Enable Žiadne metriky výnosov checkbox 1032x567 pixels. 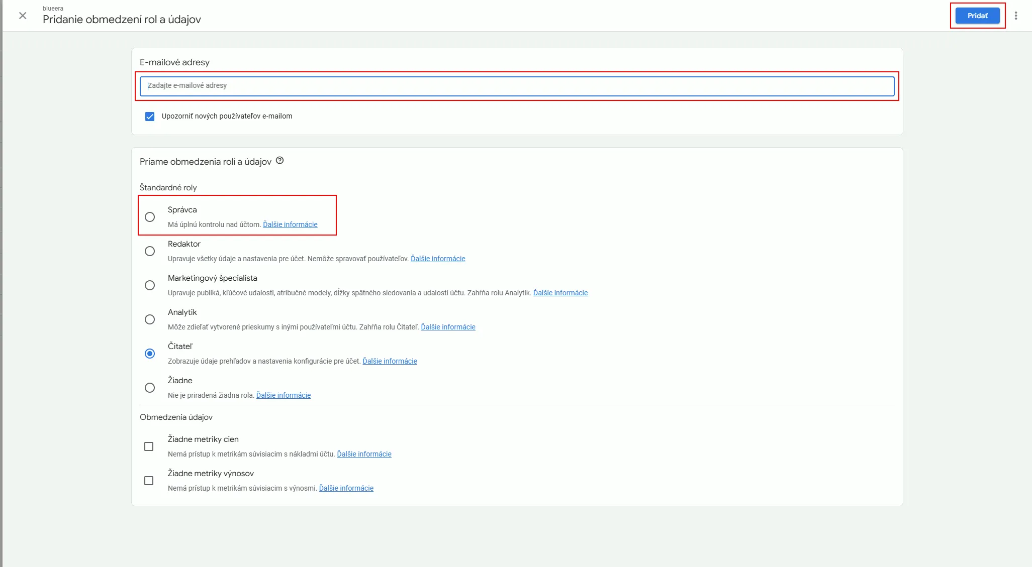pos(149,481)
